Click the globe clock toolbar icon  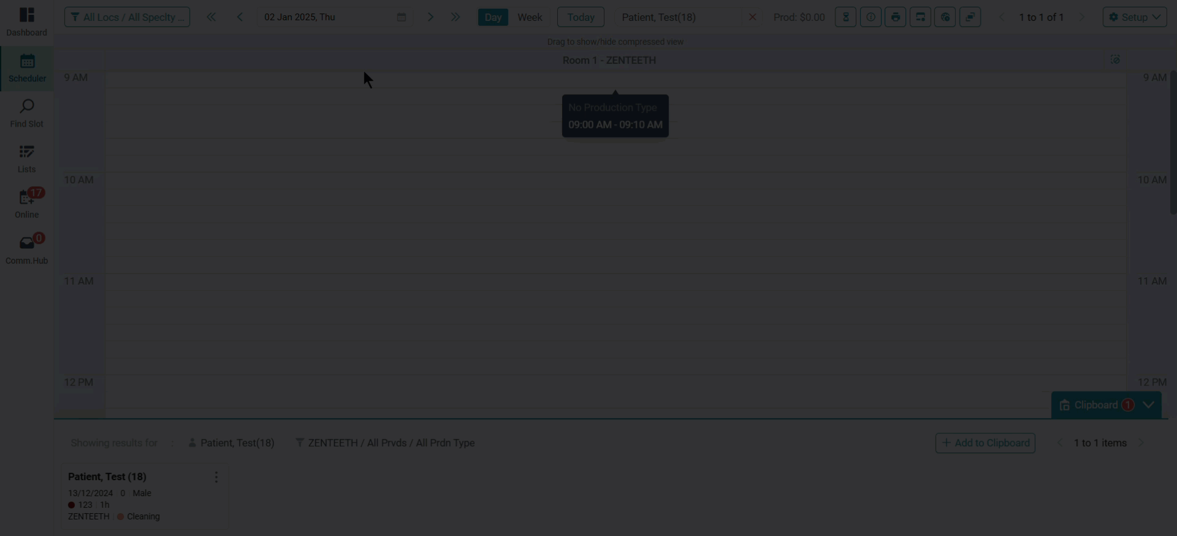[945, 17]
